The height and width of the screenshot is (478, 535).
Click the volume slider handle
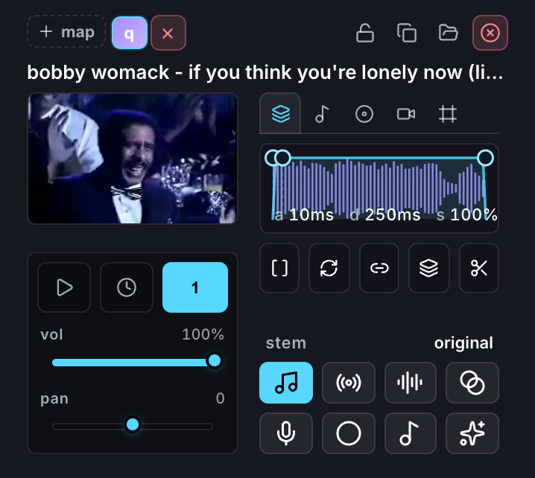coord(215,360)
